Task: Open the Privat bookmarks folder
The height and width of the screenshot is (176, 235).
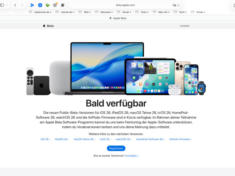Action: point(198,12)
